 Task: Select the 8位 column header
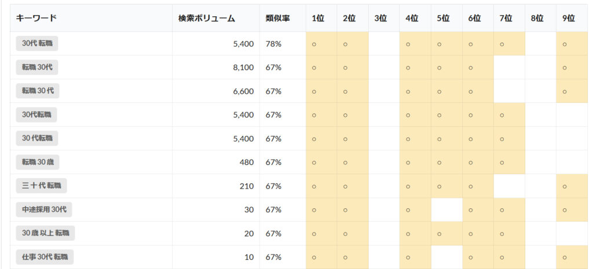(x=537, y=18)
